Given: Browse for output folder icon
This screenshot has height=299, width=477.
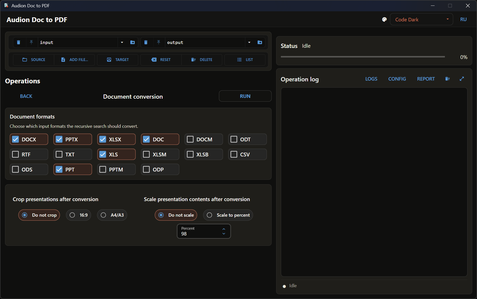Looking at the screenshot, I should click(x=260, y=42).
